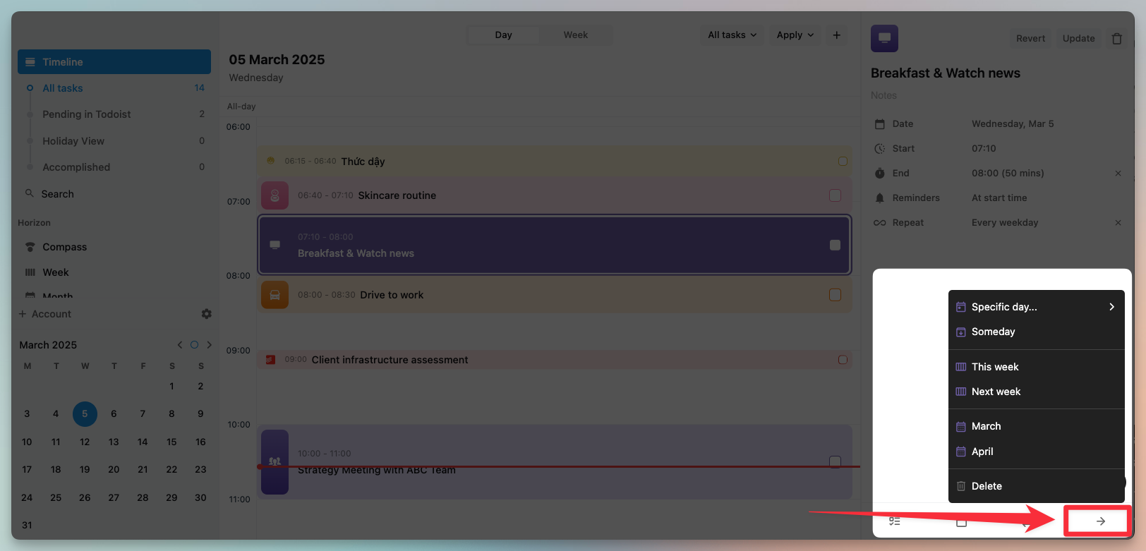1146x551 pixels.
Task: Toggle the Breakfast & Watch news checkbox
Action: 835,245
